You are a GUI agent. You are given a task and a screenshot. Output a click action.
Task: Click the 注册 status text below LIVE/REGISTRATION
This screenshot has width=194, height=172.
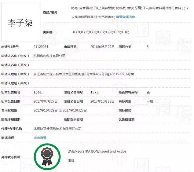[71, 160]
